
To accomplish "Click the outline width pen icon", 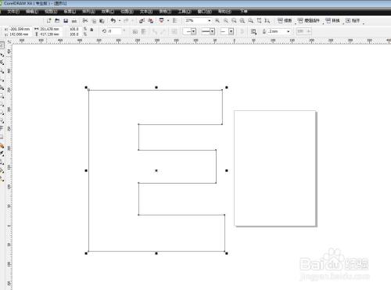I will coord(264,31).
